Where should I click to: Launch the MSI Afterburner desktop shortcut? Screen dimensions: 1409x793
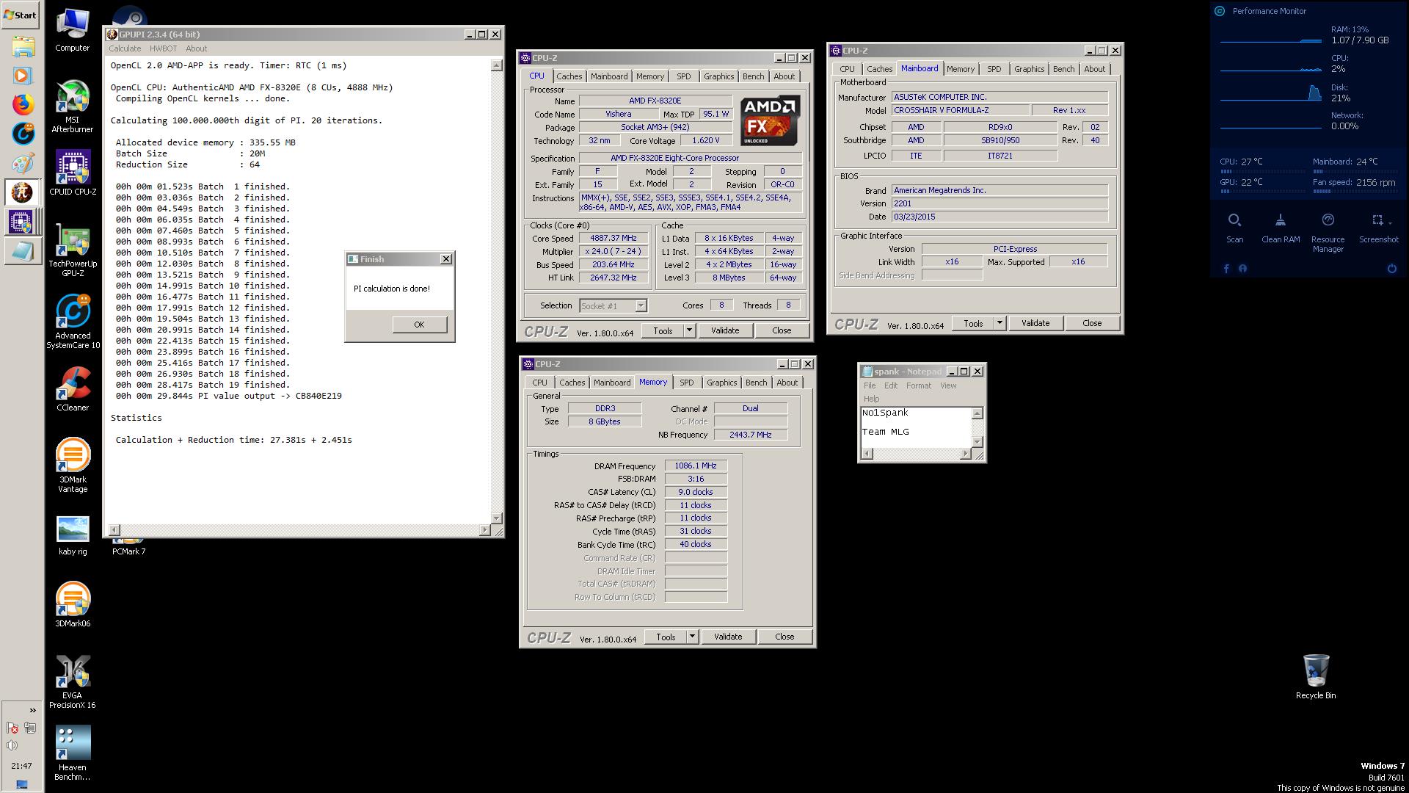(73, 106)
